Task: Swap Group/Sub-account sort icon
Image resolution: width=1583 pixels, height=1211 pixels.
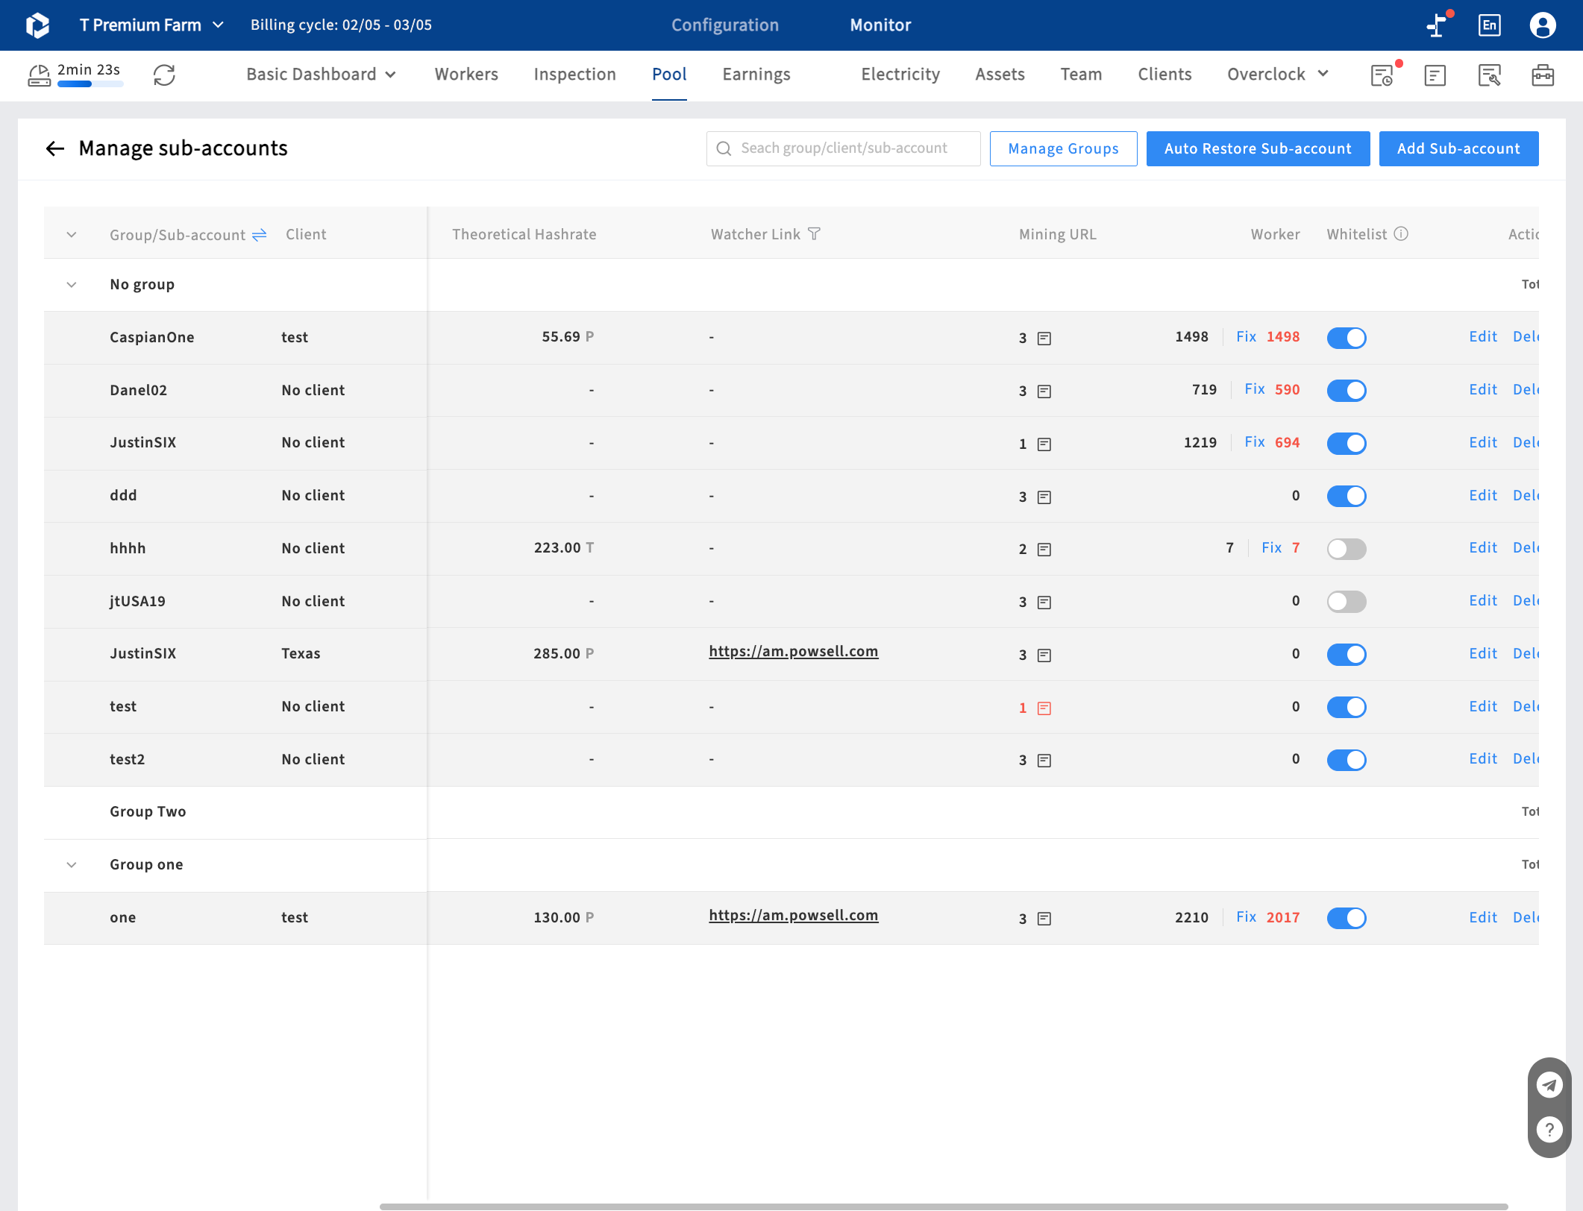Action: [259, 235]
